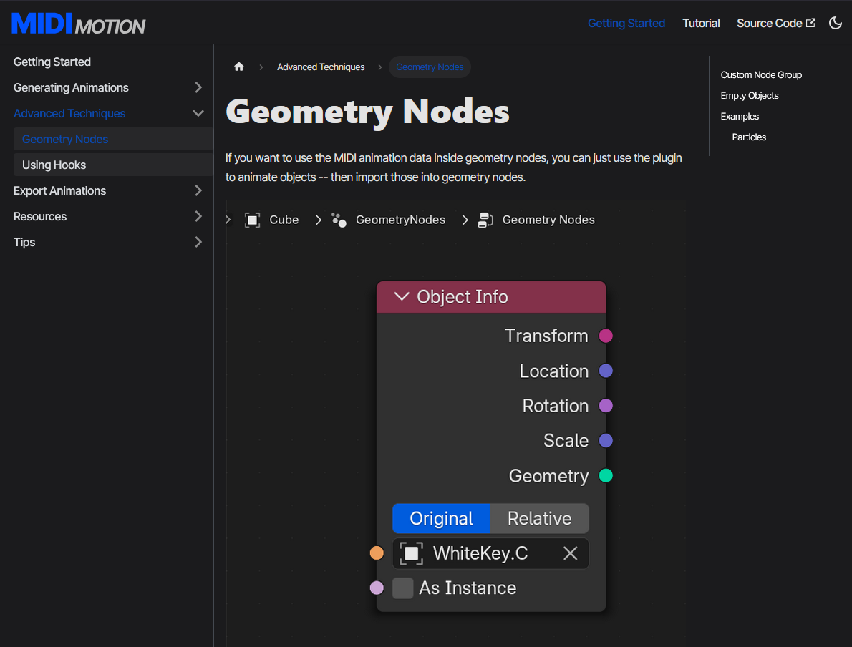This screenshot has height=647, width=852.
Task: Toggle dark mode with the moon icon
Action: click(835, 23)
